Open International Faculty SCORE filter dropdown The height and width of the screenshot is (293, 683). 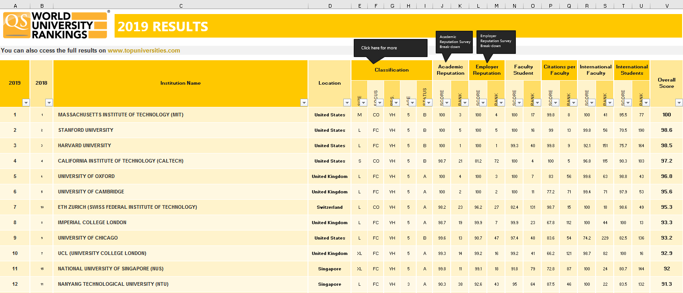(592, 103)
